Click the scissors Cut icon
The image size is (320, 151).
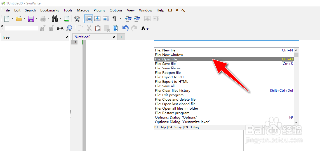coord(89,28)
